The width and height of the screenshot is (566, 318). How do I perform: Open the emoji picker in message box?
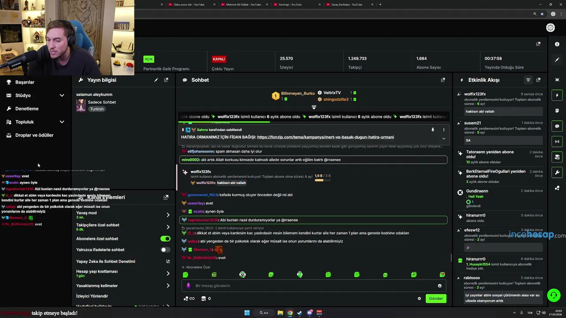point(440,286)
